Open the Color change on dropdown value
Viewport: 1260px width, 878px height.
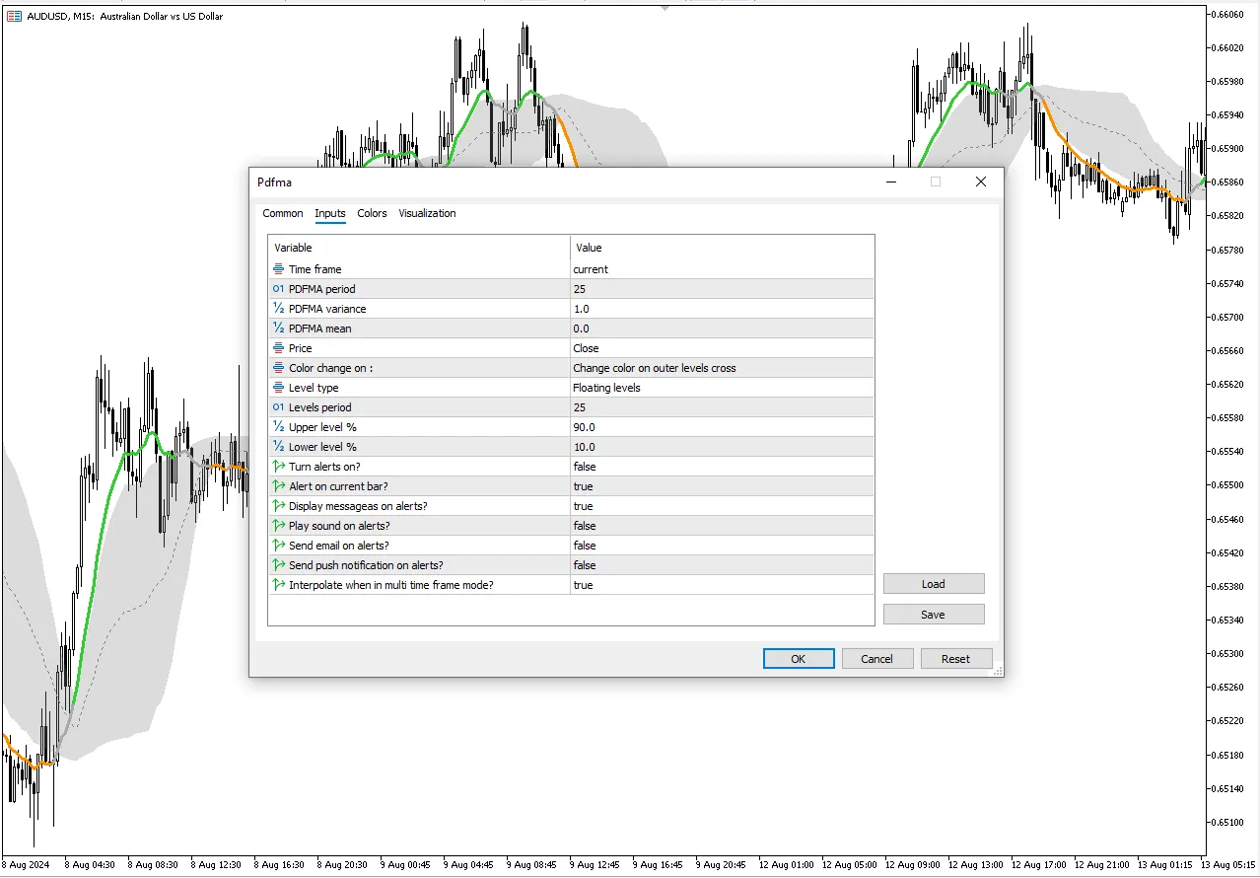point(720,368)
